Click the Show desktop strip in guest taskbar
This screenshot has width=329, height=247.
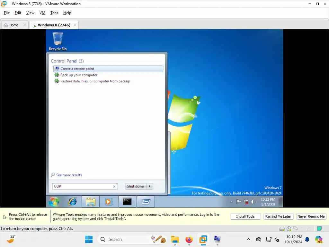pos(281,202)
